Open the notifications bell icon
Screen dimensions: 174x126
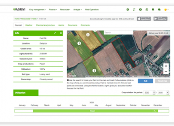[x=153, y=9]
